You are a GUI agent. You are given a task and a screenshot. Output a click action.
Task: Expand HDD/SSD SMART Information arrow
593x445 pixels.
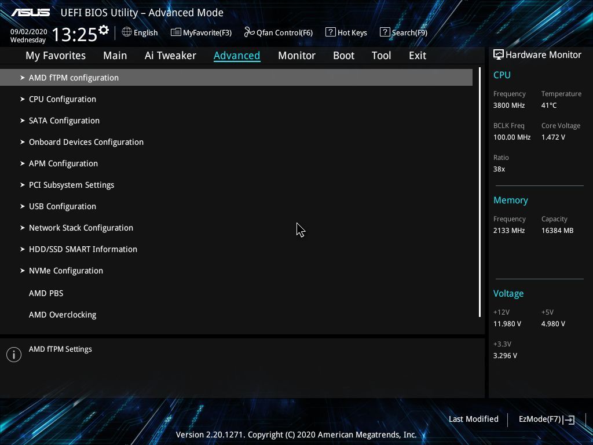23,249
